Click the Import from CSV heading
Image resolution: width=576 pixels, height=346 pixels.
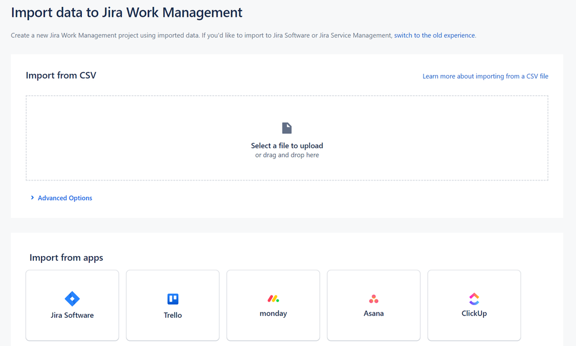(x=61, y=76)
